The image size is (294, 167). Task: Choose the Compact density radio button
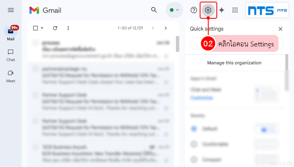coord(194,159)
